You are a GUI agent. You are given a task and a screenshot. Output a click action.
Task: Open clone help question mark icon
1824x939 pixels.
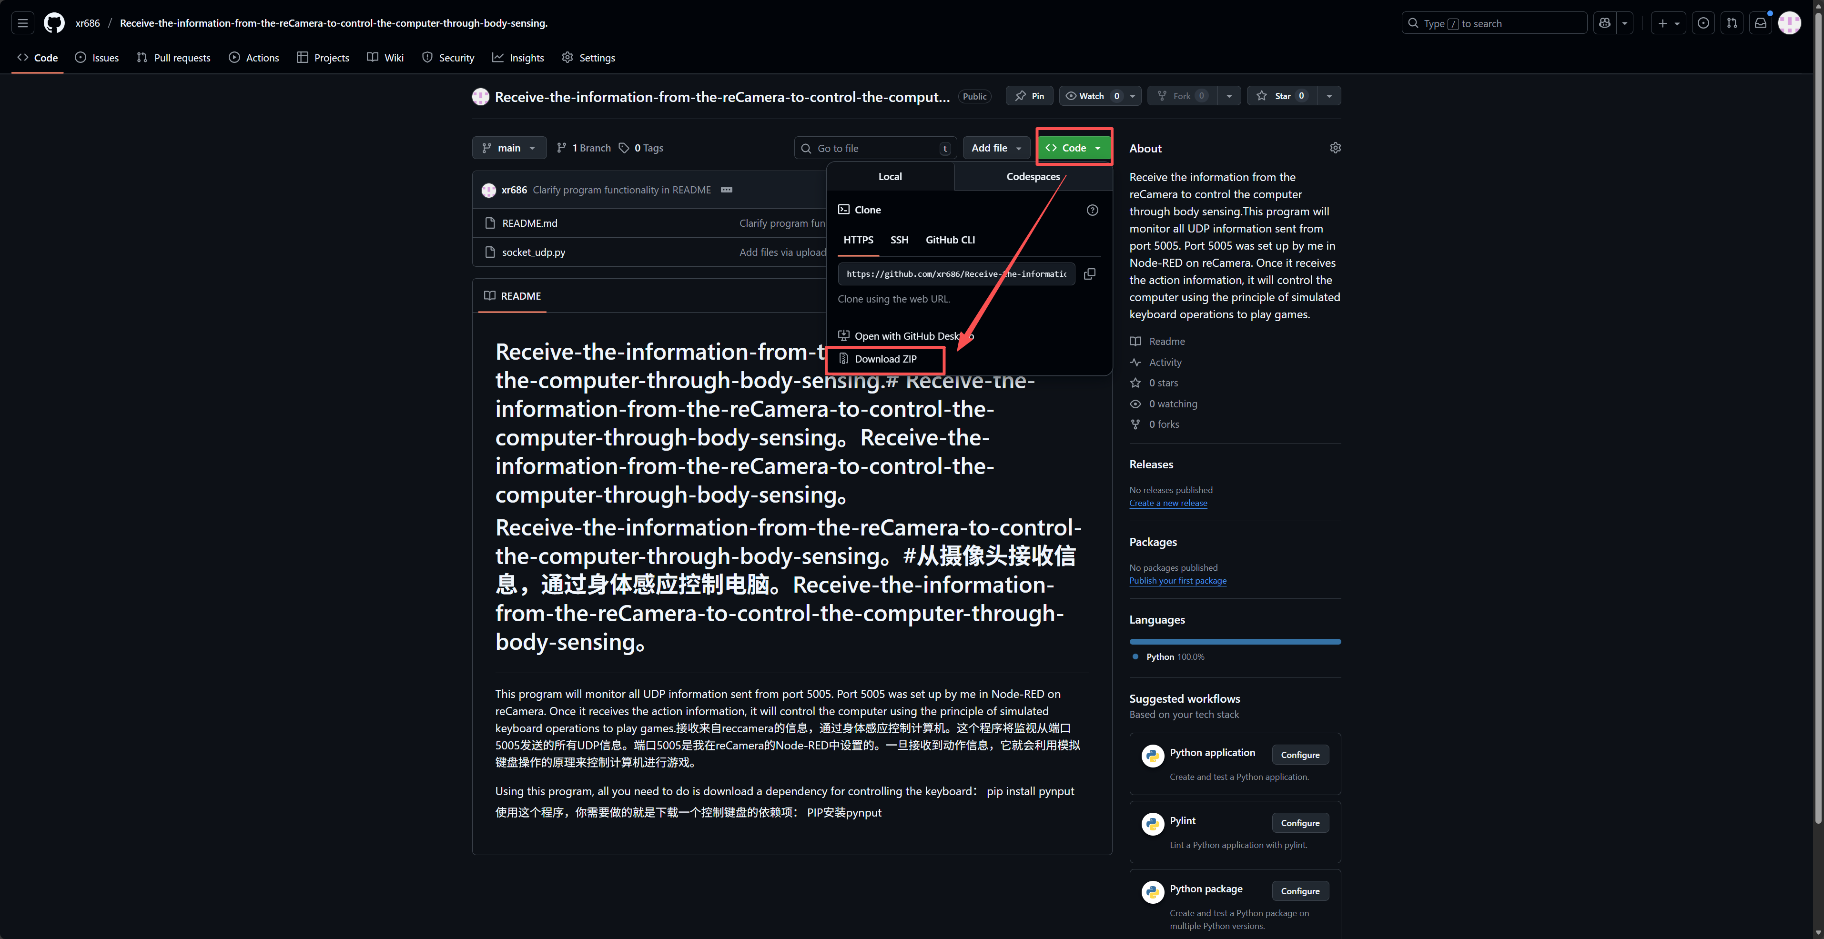click(x=1093, y=210)
